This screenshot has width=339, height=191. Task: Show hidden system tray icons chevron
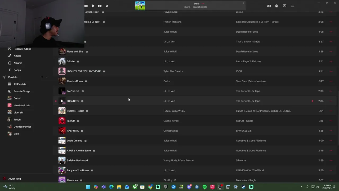coord(301,187)
